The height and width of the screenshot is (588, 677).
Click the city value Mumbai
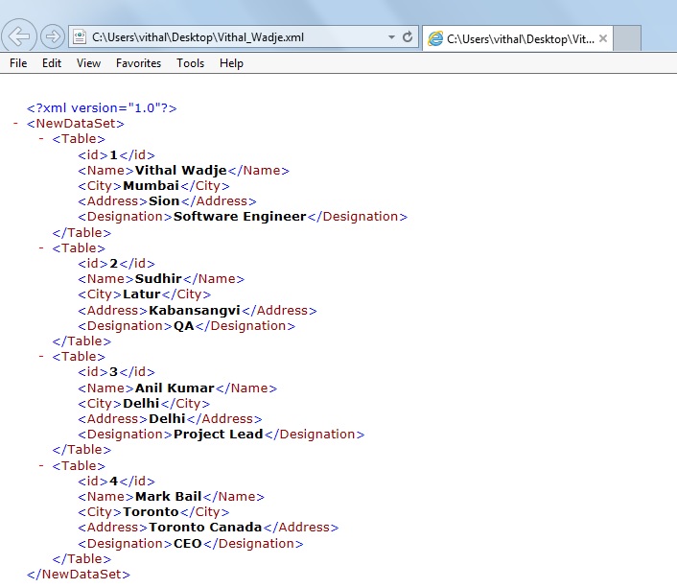[x=151, y=186]
